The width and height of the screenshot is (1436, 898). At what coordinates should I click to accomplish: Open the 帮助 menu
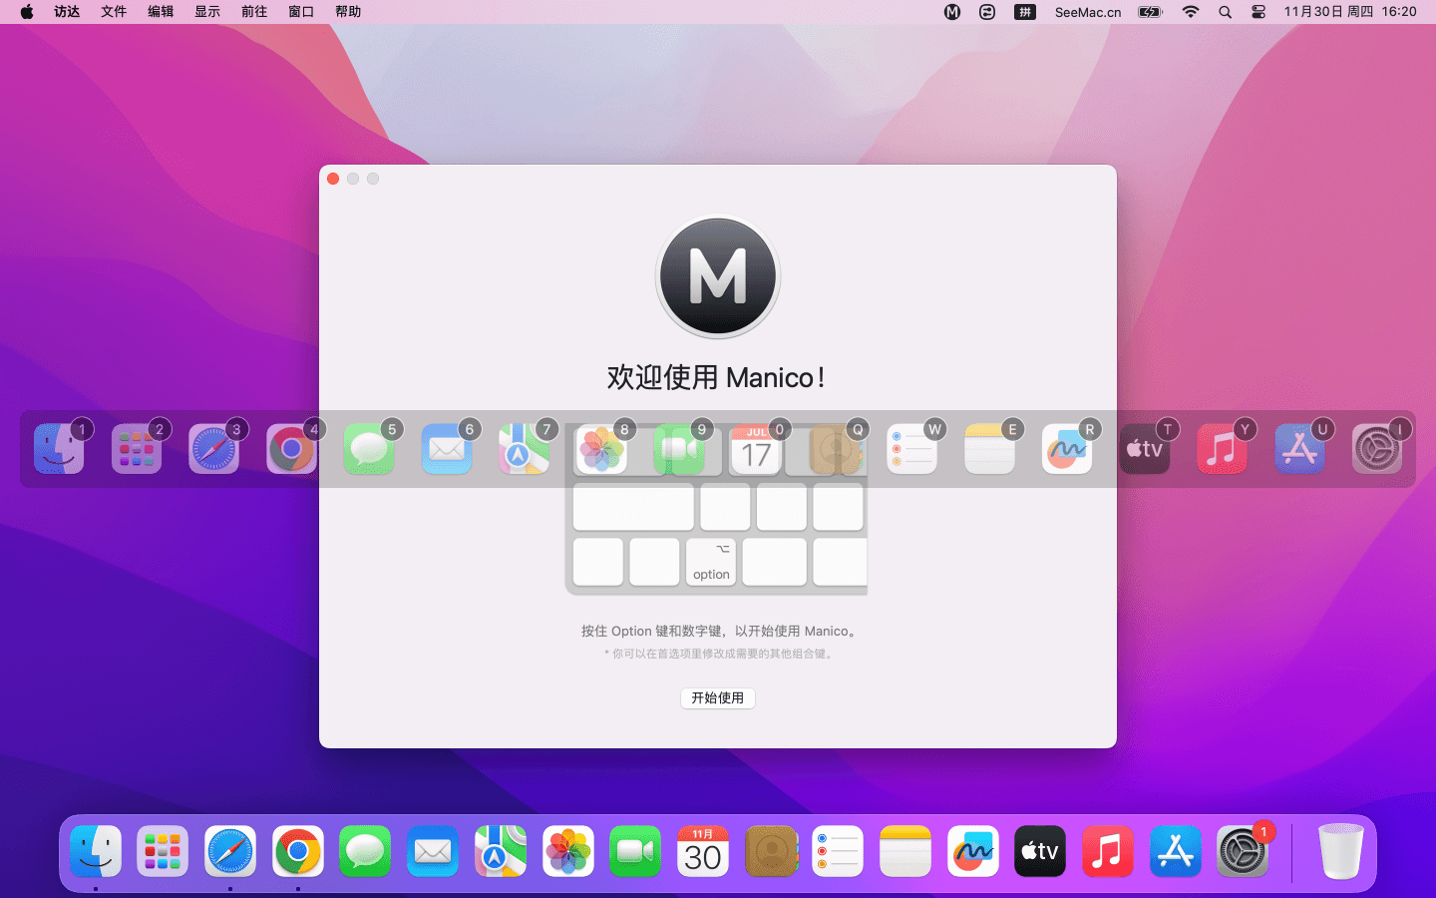coord(348,12)
